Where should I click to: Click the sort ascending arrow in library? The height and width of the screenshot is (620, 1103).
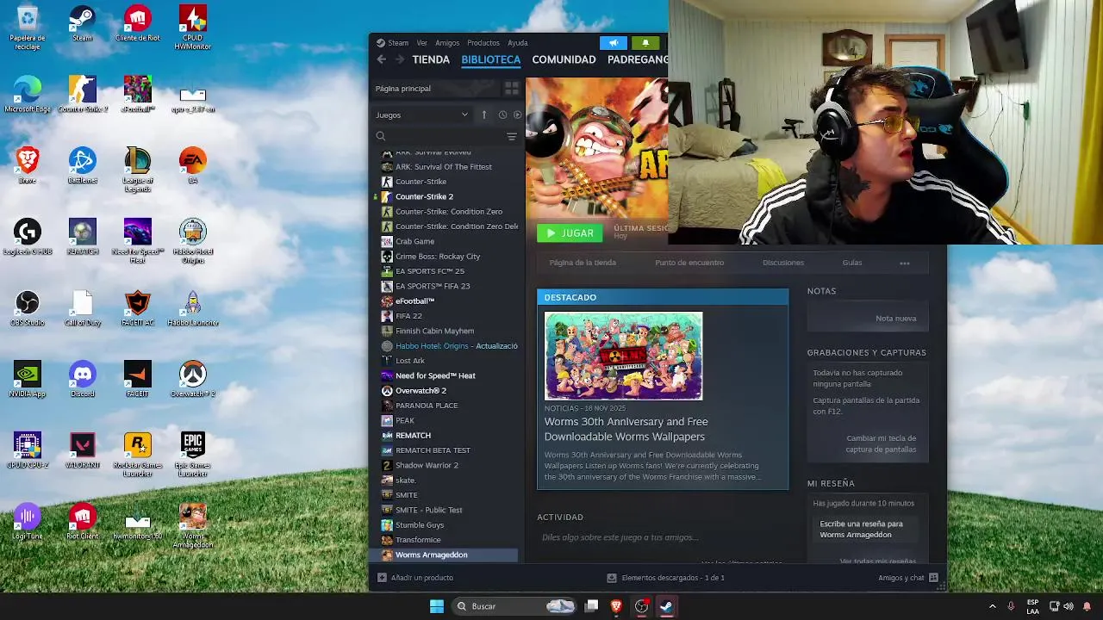point(484,115)
